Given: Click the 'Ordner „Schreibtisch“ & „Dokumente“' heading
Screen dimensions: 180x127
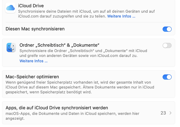Looking at the screenshot, I should [x=59, y=45].
